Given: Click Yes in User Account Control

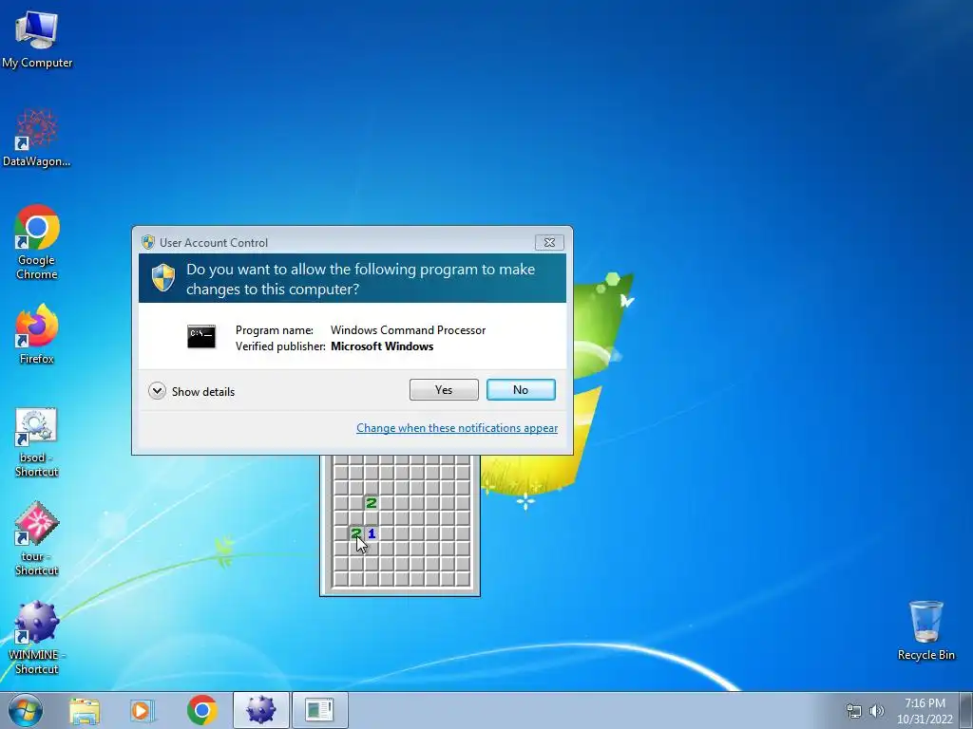Looking at the screenshot, I should point(444,390).
